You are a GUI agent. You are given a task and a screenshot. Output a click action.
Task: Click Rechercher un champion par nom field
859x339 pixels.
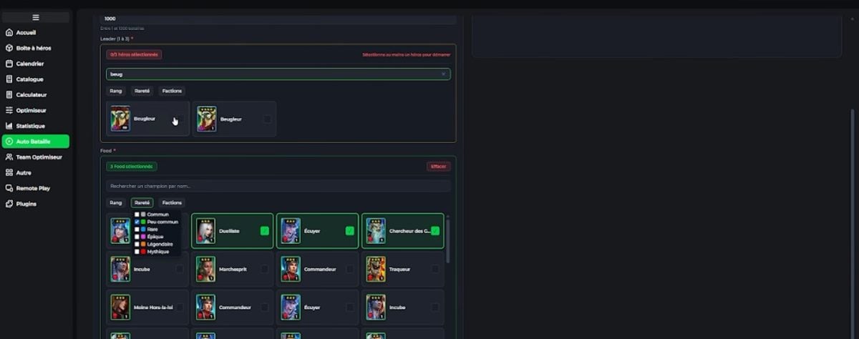coord(278,186)
